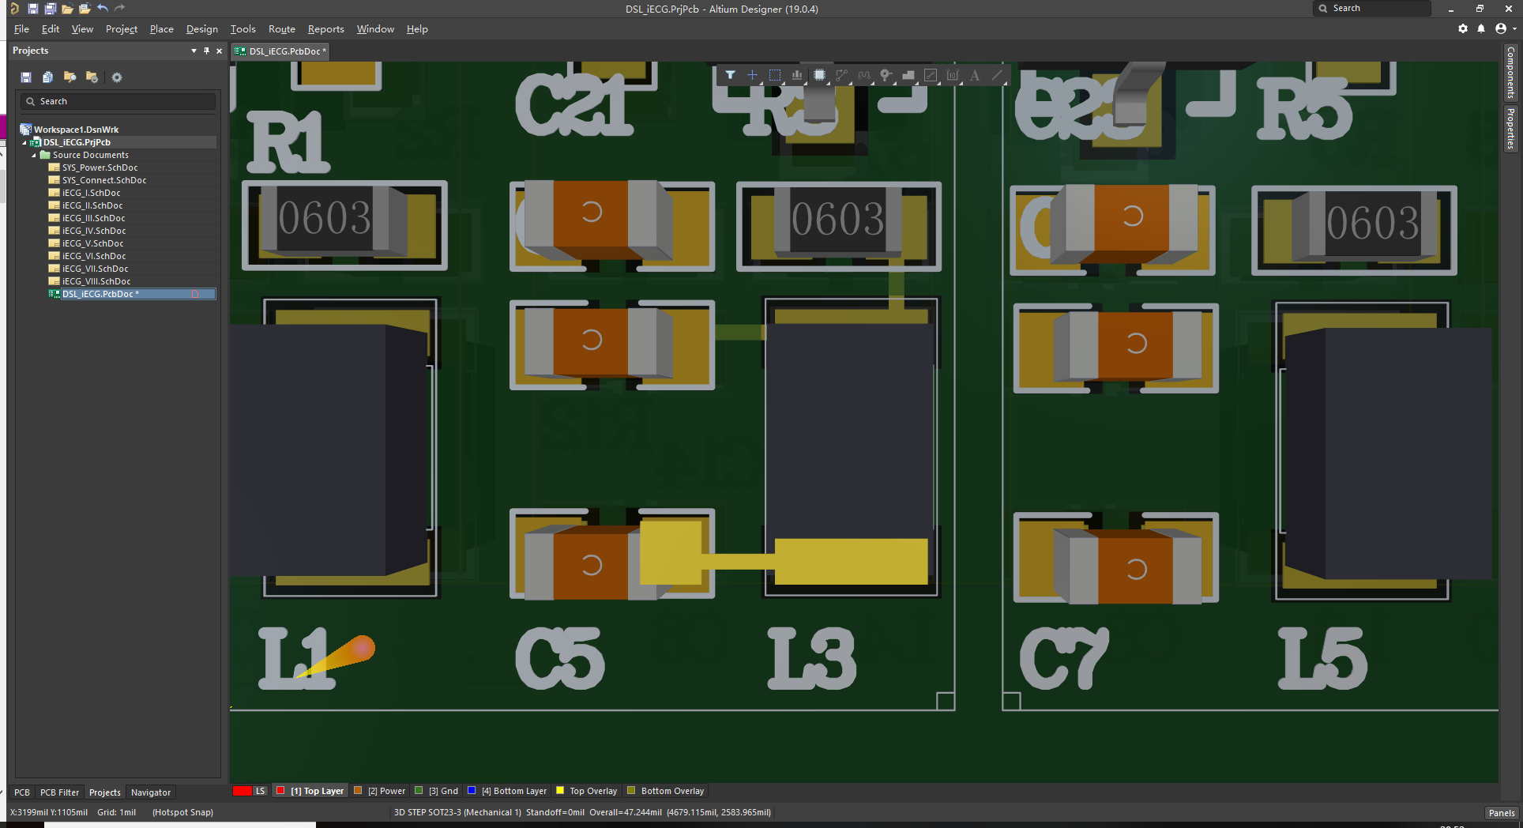Collapse the Source Documents folder
1523x828 pixels.
click(x=35, y=155)
